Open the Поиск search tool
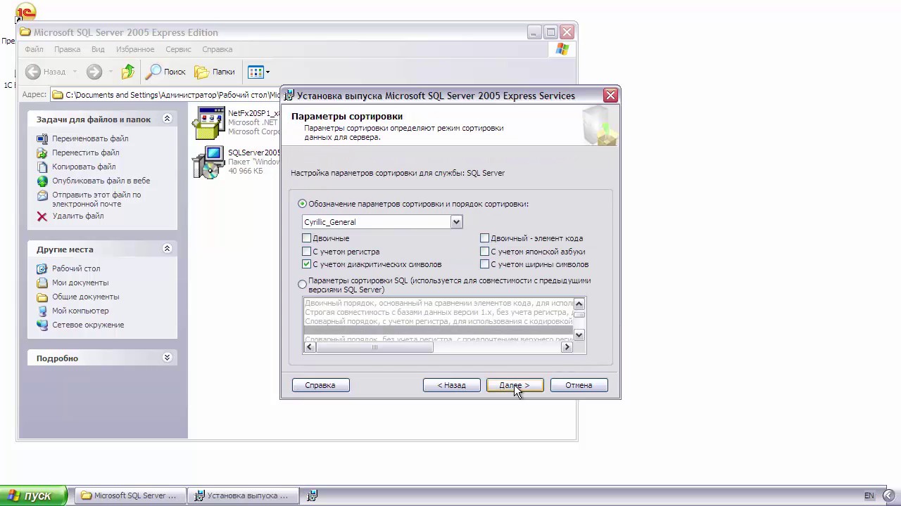The width and height of the screenshot is (901, 506). click(165, 72)
